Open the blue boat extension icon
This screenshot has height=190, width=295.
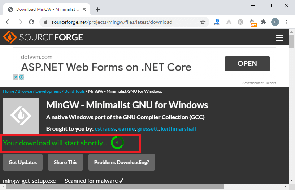click(x=217, y=22)
